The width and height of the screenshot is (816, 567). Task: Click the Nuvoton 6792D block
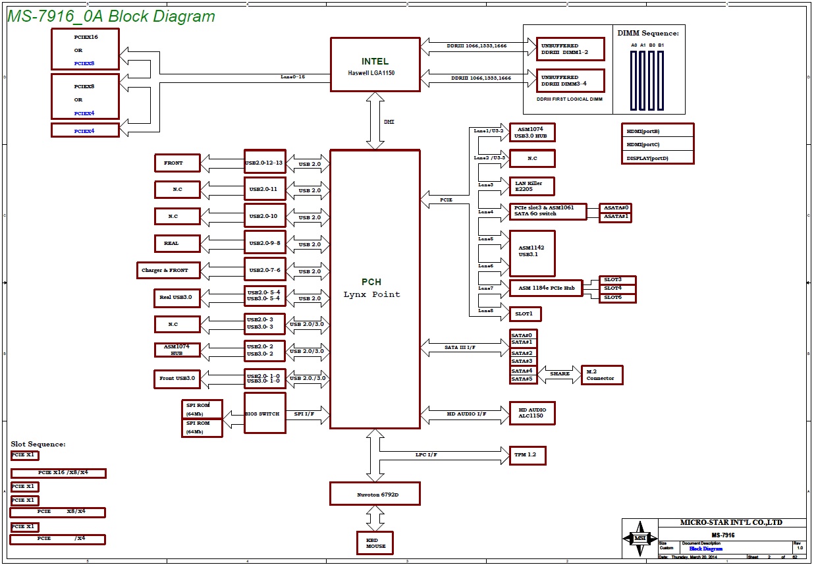(x=375, y=493)
